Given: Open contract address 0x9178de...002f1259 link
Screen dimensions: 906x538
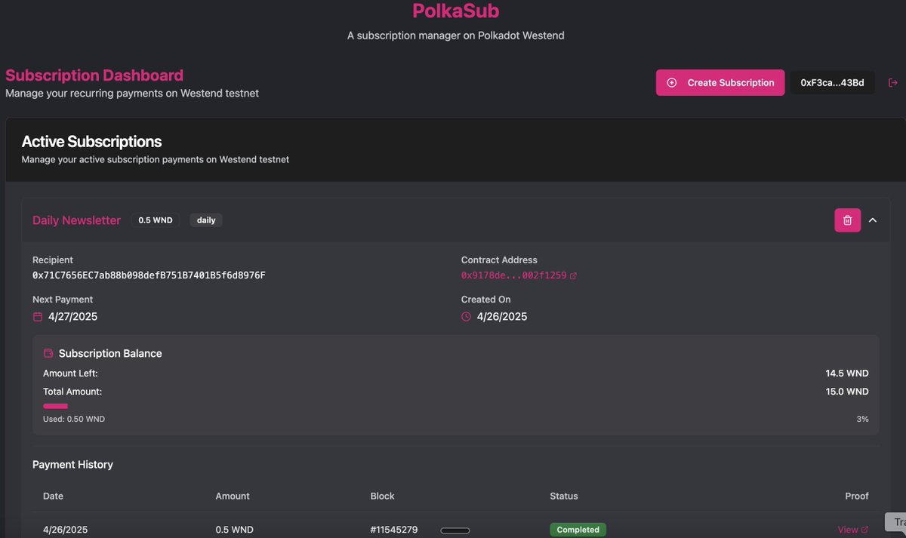Looking at the screenshot, I should pyautogui.click(x=519, y=275).
